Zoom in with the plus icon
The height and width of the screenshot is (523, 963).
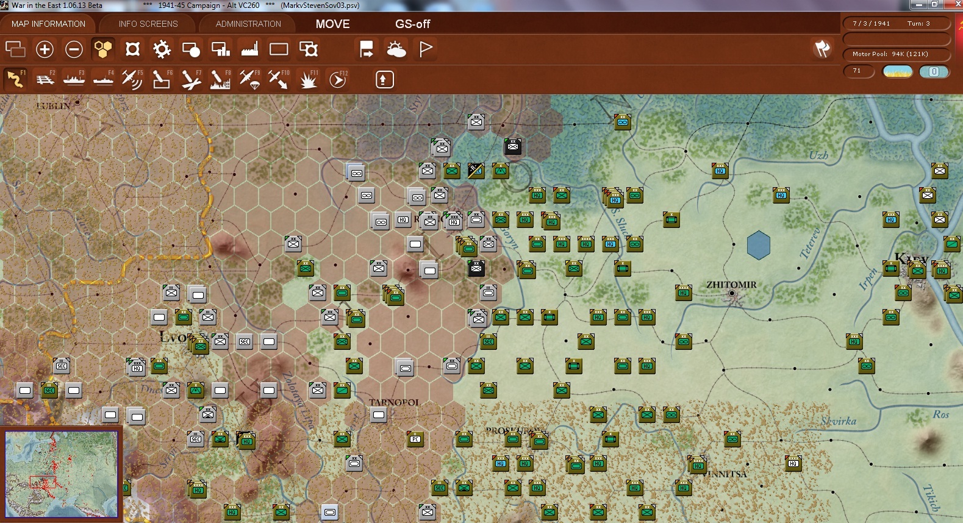point(45,49)
